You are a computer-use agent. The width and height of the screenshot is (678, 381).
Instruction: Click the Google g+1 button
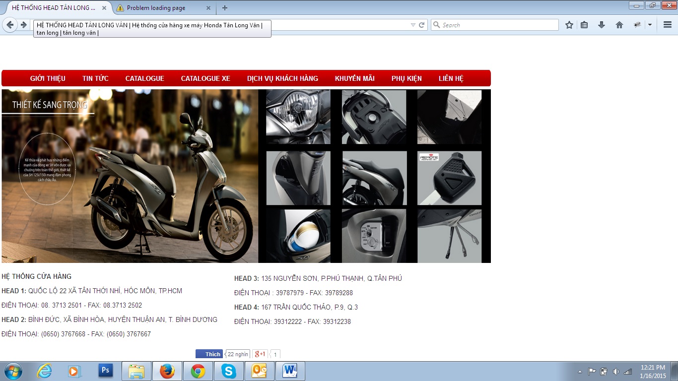pos(260,354)
